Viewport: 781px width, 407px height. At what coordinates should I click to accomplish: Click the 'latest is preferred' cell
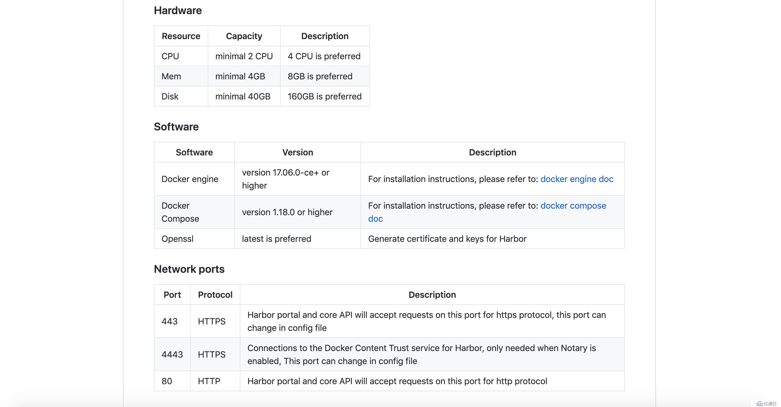coord(298,239)
